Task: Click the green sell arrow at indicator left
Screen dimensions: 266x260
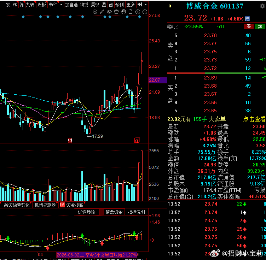Action: tap(8, 239)
